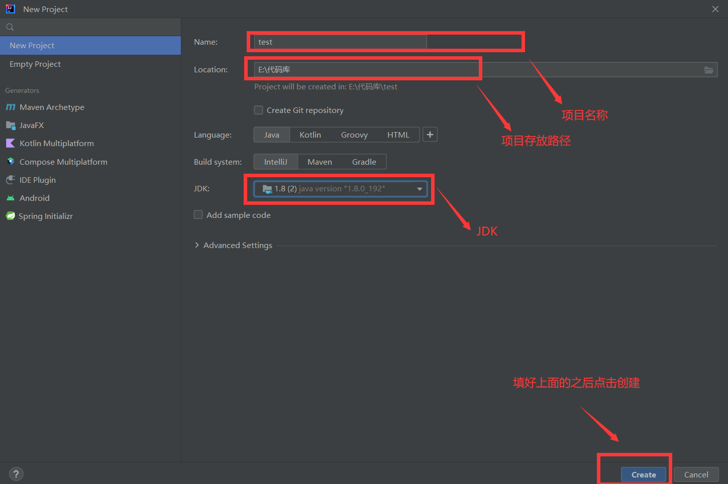Choose IntelliJ build system

(x=276, y=162)
